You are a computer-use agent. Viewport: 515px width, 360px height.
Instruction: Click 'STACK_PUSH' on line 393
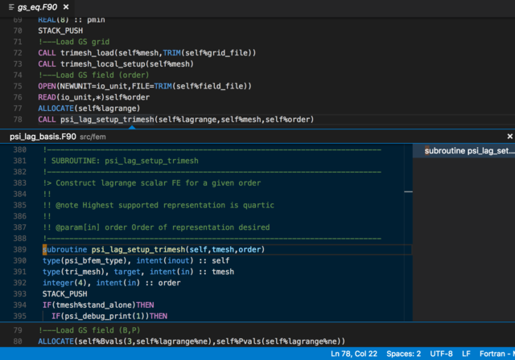pyautogui.click(x=64, y=294)
